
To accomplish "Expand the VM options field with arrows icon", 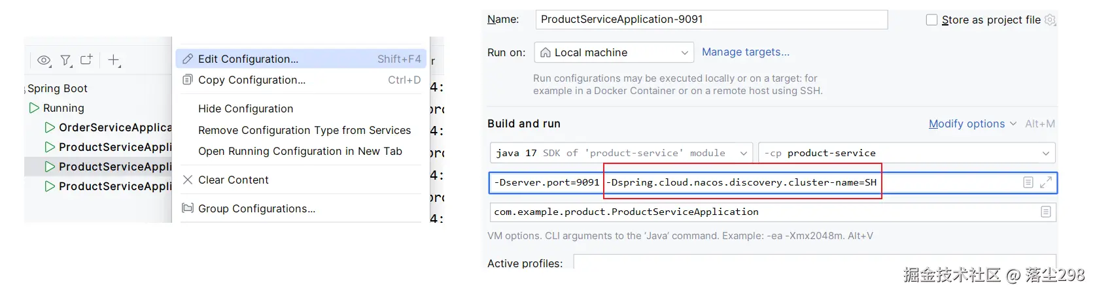I will click(1045, 182).
